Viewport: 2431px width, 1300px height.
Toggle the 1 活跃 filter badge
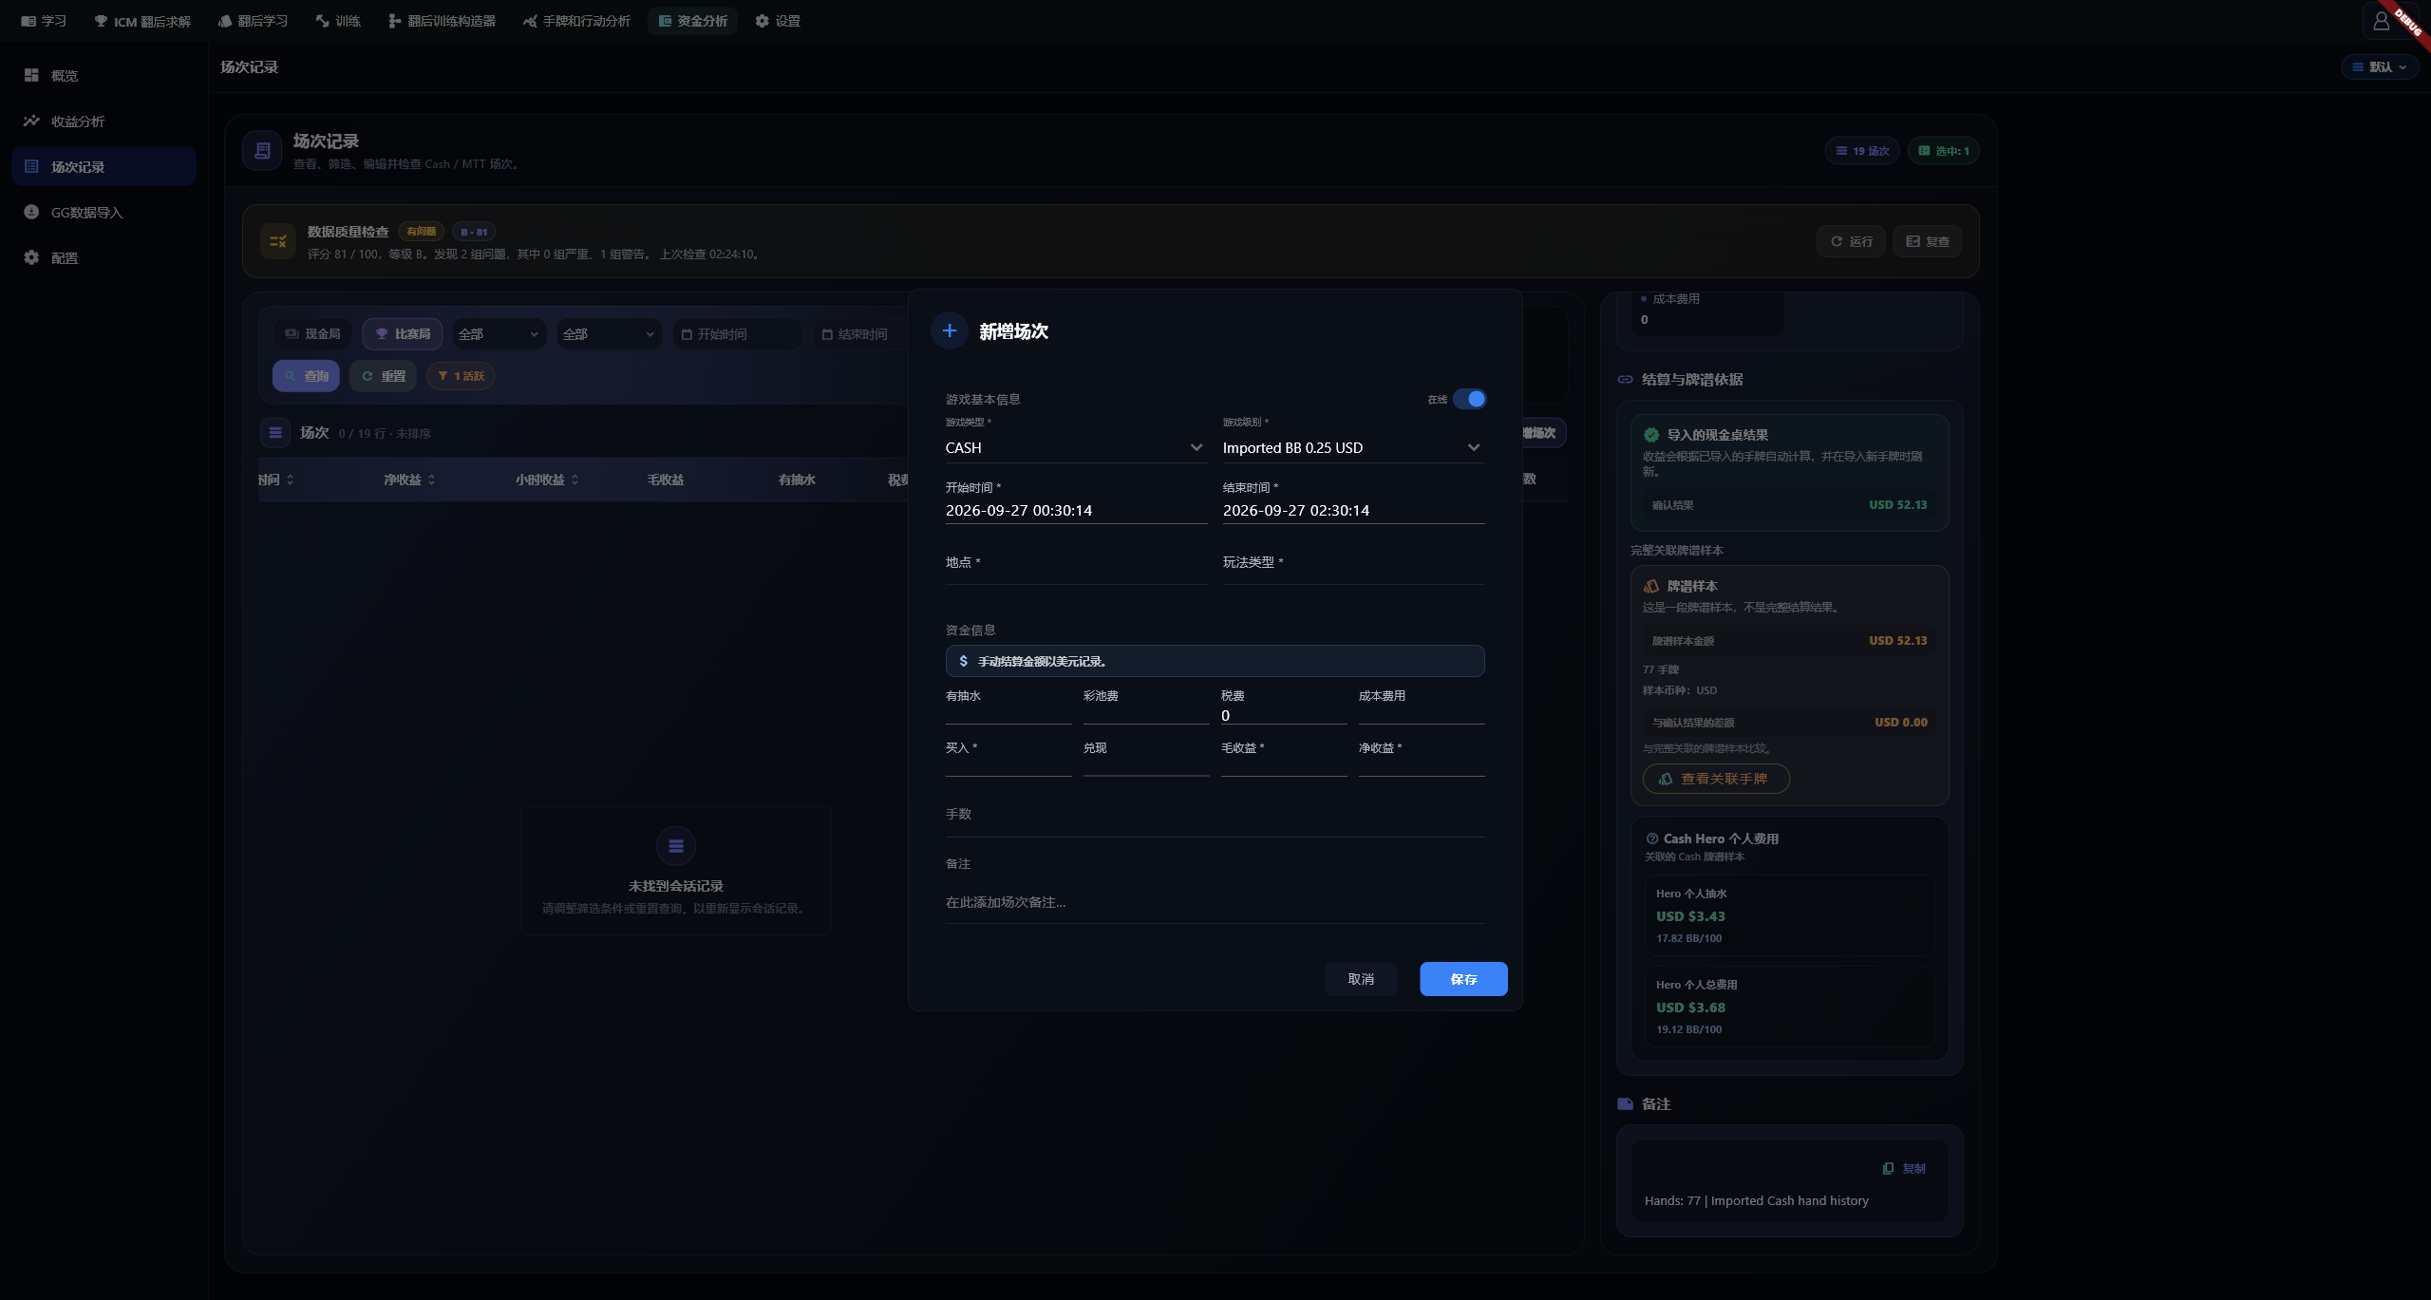coord(461,376)
